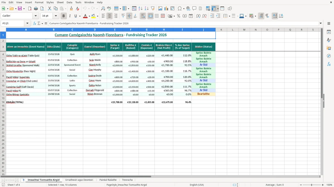The width and height of the screenshot is (334, 187).
Task: Toggle Align Right
Action: click(x=116, y=16)
